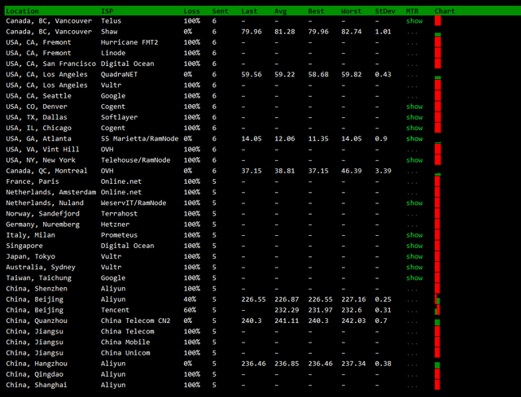Select the China Unicom ISP cell
The width and height of the screenshot is (521, 397).
125,353
